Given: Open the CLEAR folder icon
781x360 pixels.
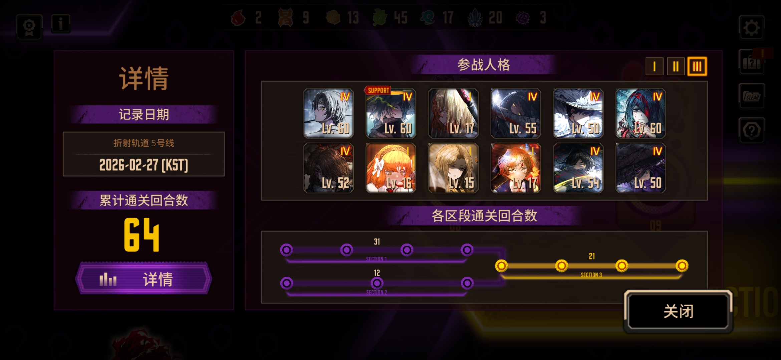Looking at the screenshot, I should coord(752,96).
